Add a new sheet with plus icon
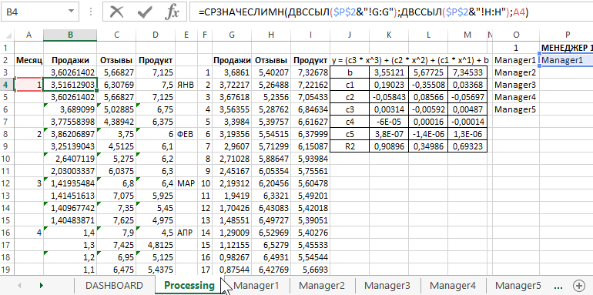 click(579, 285)
